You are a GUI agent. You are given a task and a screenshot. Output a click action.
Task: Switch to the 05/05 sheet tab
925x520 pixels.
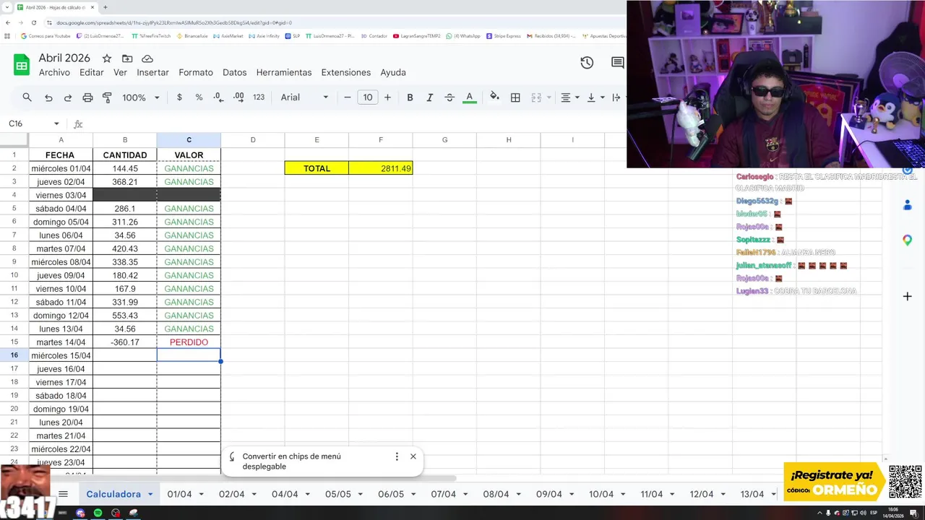click(337, 494)
